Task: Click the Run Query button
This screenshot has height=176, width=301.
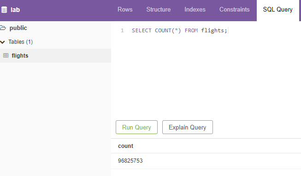Action: click(x=136, y=127)
